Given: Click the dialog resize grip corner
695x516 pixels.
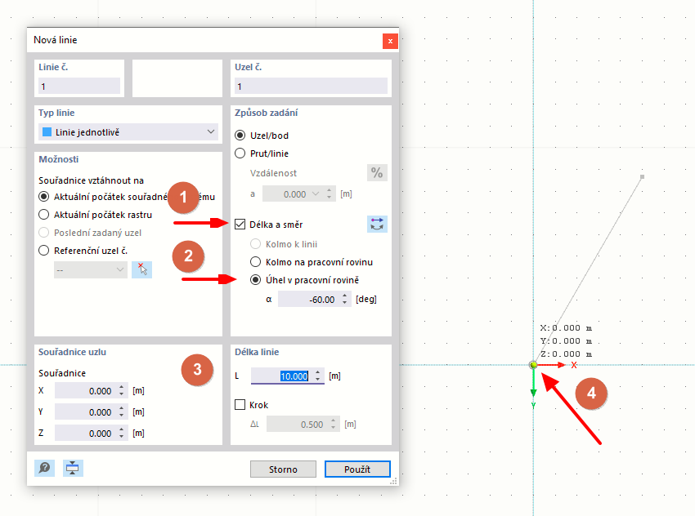Looking at the screenshot, I should pyautogui.click(x=393, y=482).
